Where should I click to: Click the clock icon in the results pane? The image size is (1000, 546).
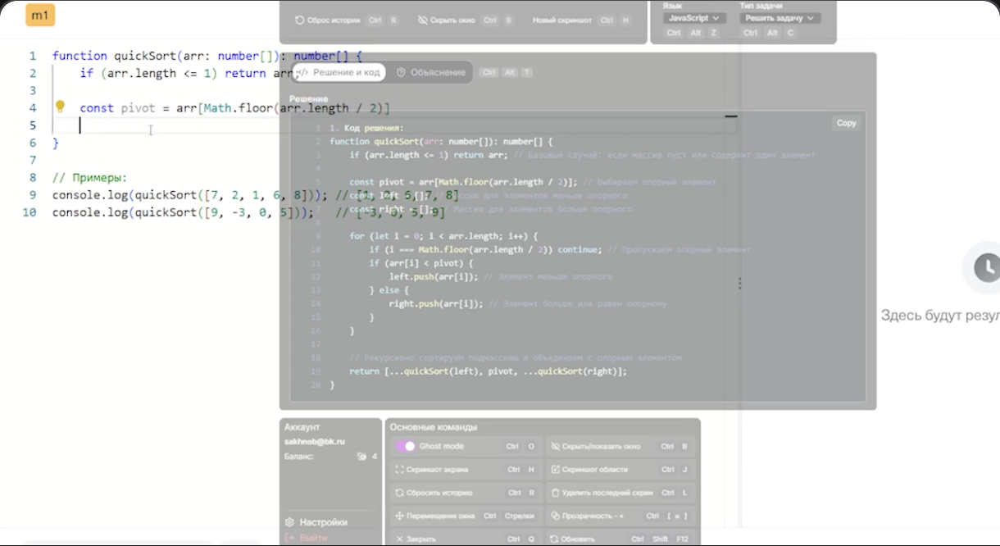tap(986, 267)
